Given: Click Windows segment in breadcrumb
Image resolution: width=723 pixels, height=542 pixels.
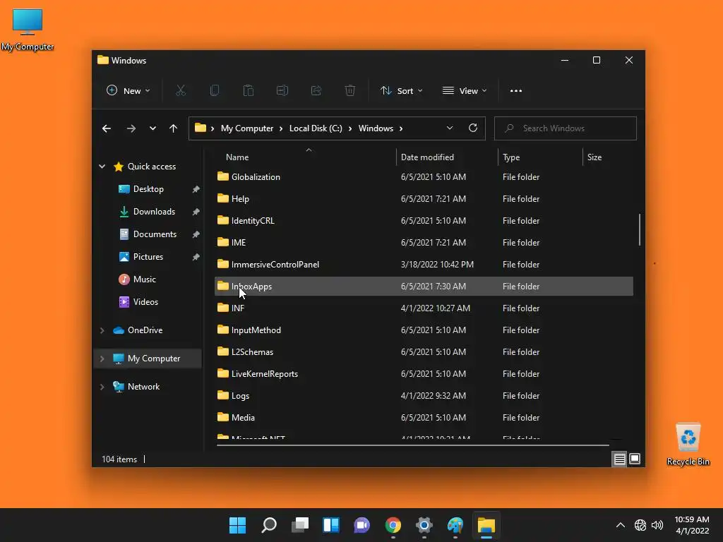Looking at the screenshot, I should [376, 128].
